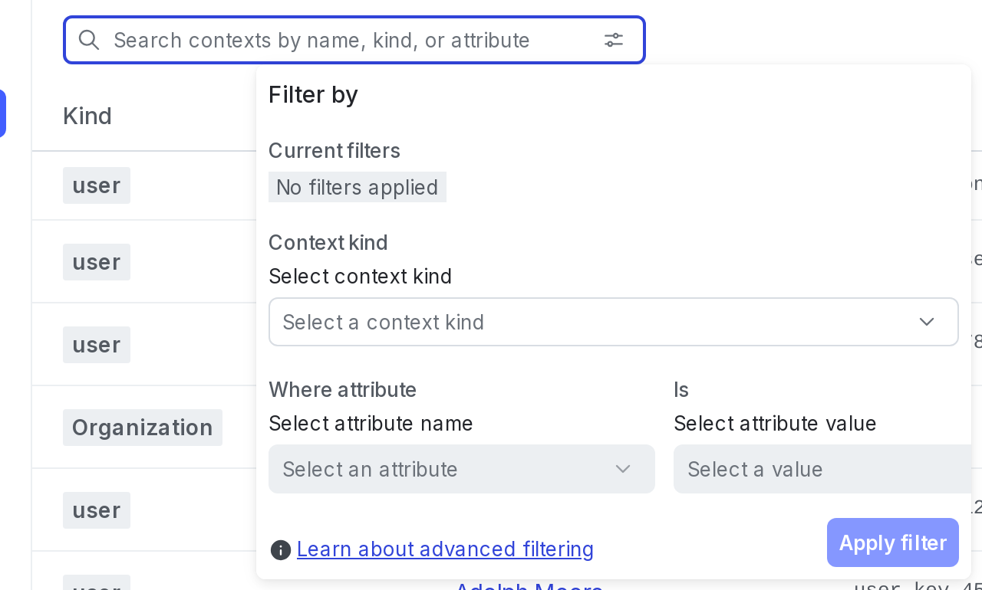Sort contexts by the Kind column header
This screenshot has width=982, height=590.
tap(87, 116)
